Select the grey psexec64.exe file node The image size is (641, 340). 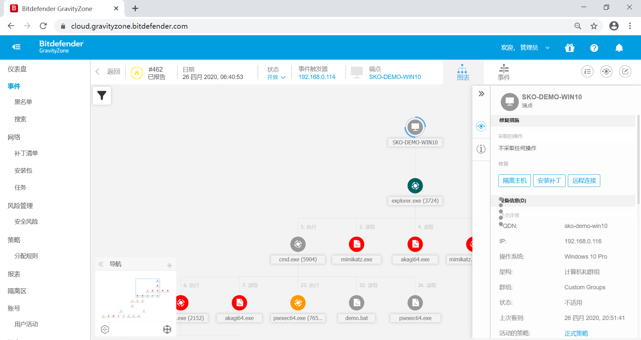click(x=415, y=303)
